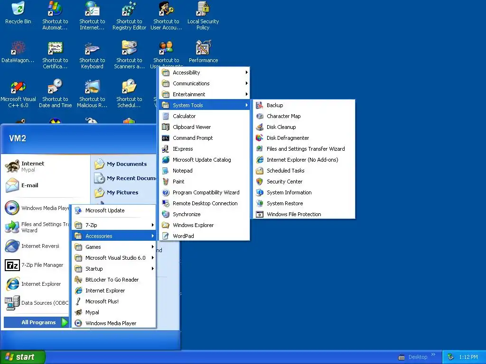Launch WordPad
Image resolution: width=486 pixels, height=364 pixels.
click(205, 236)
